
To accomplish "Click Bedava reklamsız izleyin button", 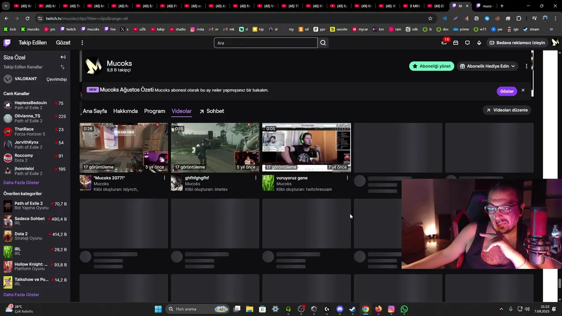I will pos(517,43).
